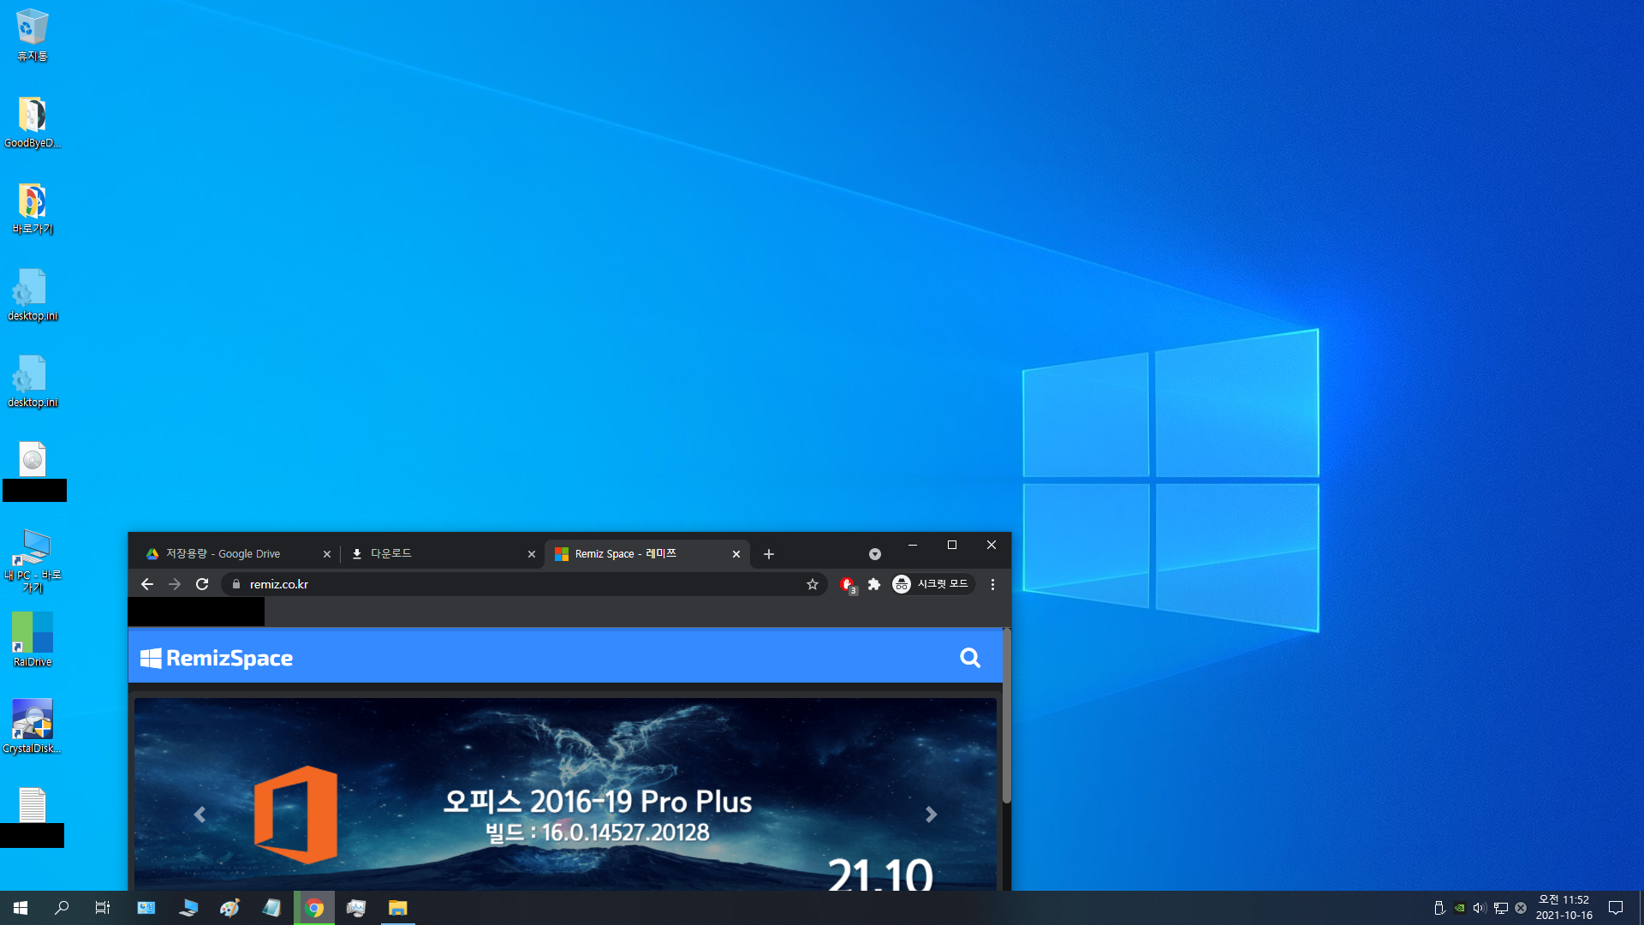This screenshot has height=925, width=1644.
Task: Select the Remiz Space - 레미쯔 tab
Action: click(646, 554)
